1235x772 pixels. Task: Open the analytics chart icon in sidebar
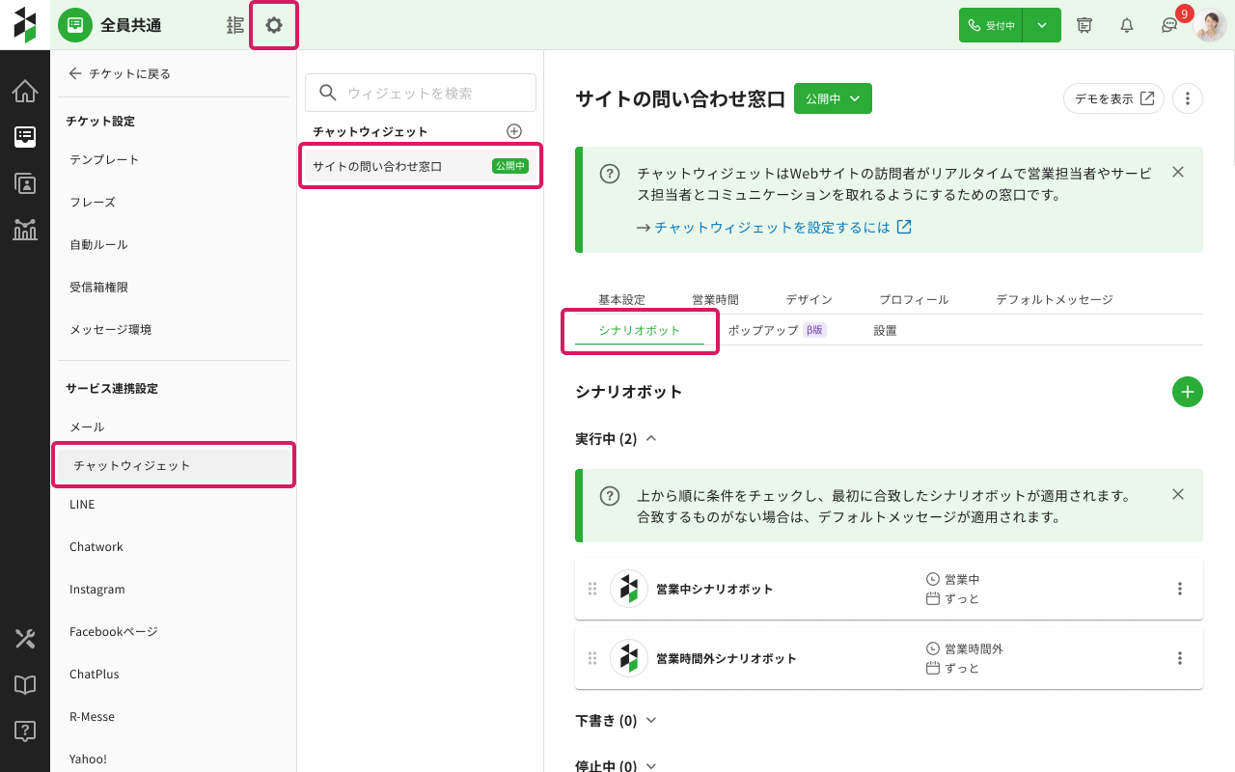coord(25,230)
